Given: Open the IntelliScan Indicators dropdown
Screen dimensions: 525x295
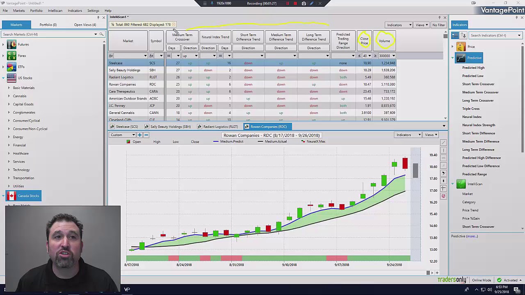Looking at the screenshot, I should coord(399,25).
